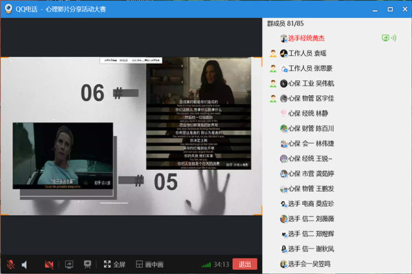Click avatar of 刘薇薇
This screenshot has height=274, width=412.
pyautogui.click(x=284, y=219)
